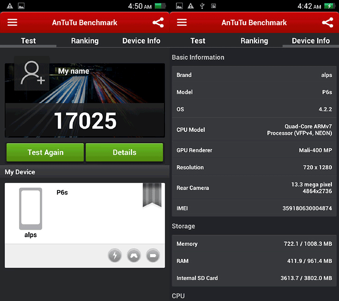Open hamburger menu on the Test screen
The image size is (339, 301).
[12, 23]
